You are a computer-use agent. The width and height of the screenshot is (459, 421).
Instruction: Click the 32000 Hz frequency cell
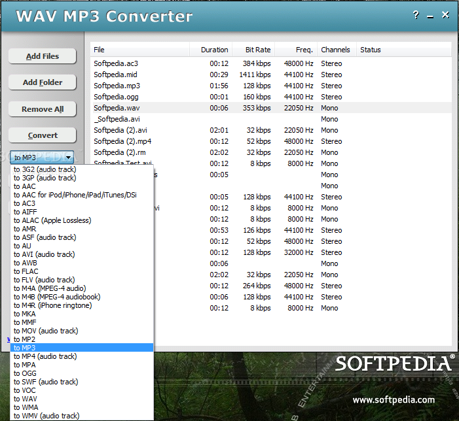point(299,252)
